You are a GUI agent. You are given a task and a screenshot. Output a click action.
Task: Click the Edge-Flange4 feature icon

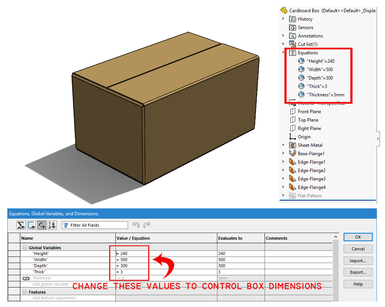pyautogui.click(x=293, y=187)
